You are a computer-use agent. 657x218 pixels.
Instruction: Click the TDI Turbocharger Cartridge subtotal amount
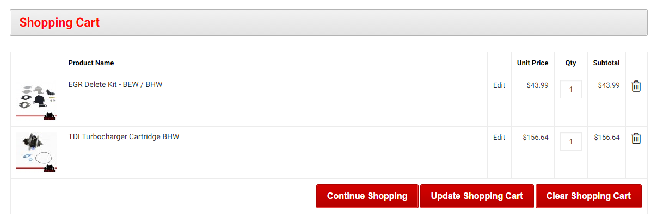click(x=607, y=138)
